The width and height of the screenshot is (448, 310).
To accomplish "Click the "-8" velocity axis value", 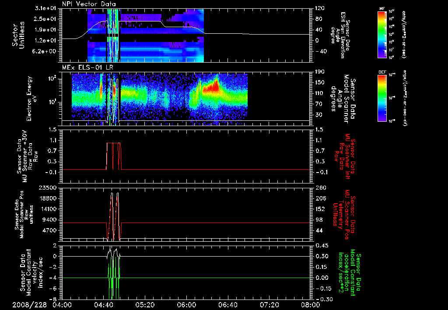I will coord(54,299).
